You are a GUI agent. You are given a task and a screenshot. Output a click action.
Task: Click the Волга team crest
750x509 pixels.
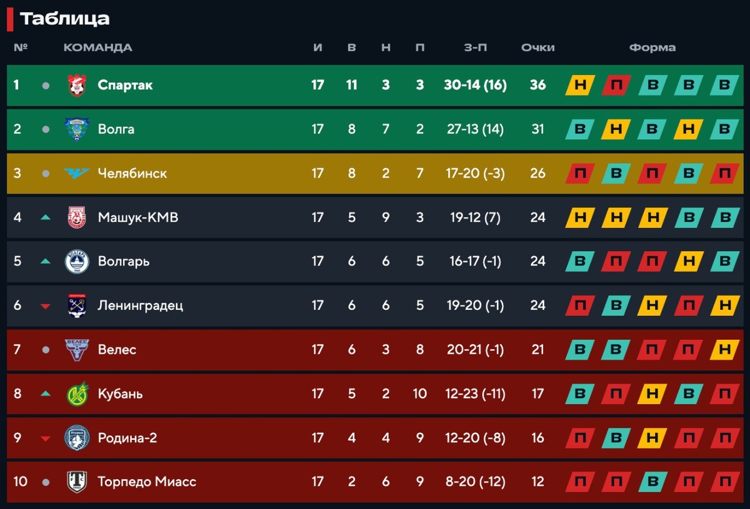[77, 129]
